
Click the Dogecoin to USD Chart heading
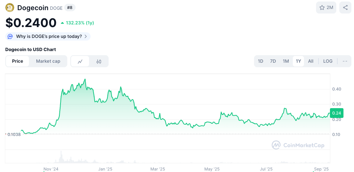point(30,50)
